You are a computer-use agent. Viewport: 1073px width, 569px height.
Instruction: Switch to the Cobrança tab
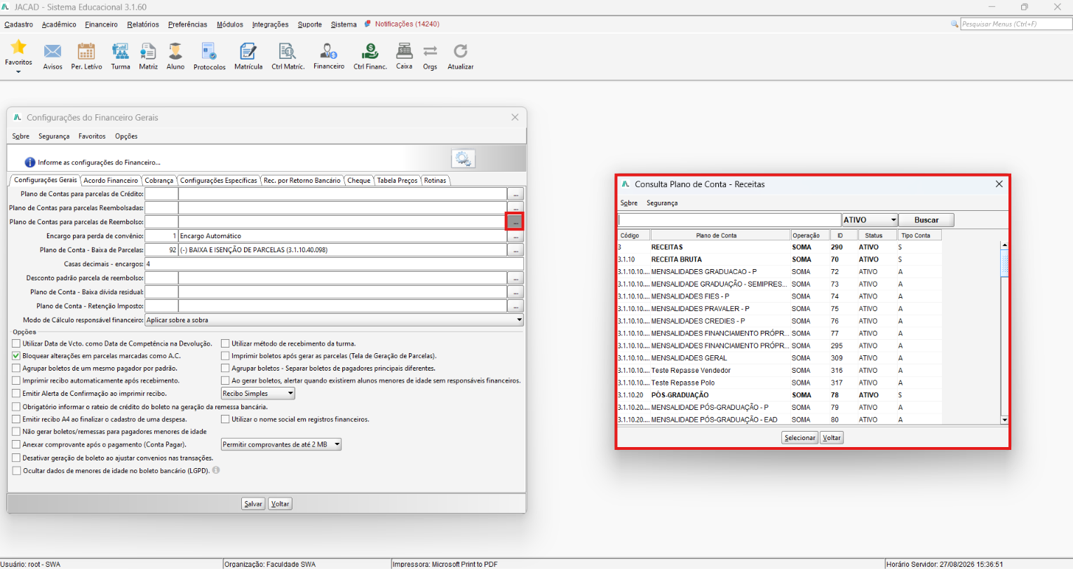159,181
